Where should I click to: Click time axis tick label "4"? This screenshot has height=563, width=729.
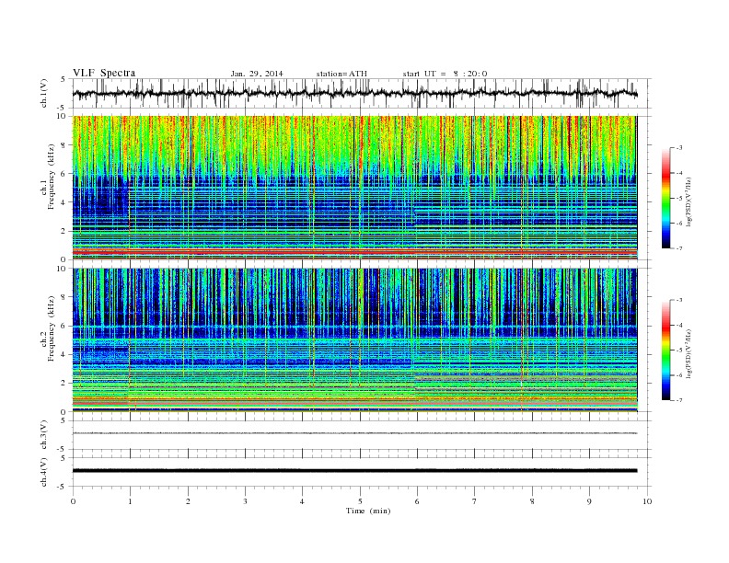302,501
